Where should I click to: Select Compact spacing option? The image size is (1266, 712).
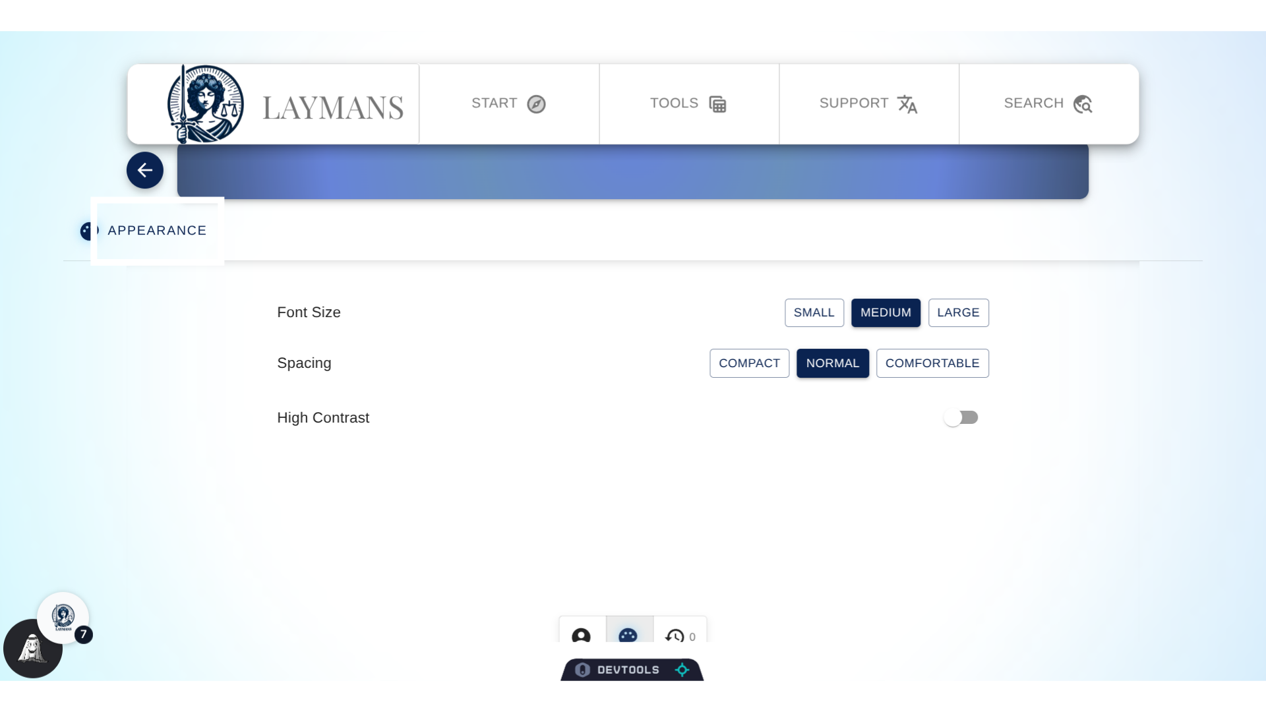(x=749, y=363)
